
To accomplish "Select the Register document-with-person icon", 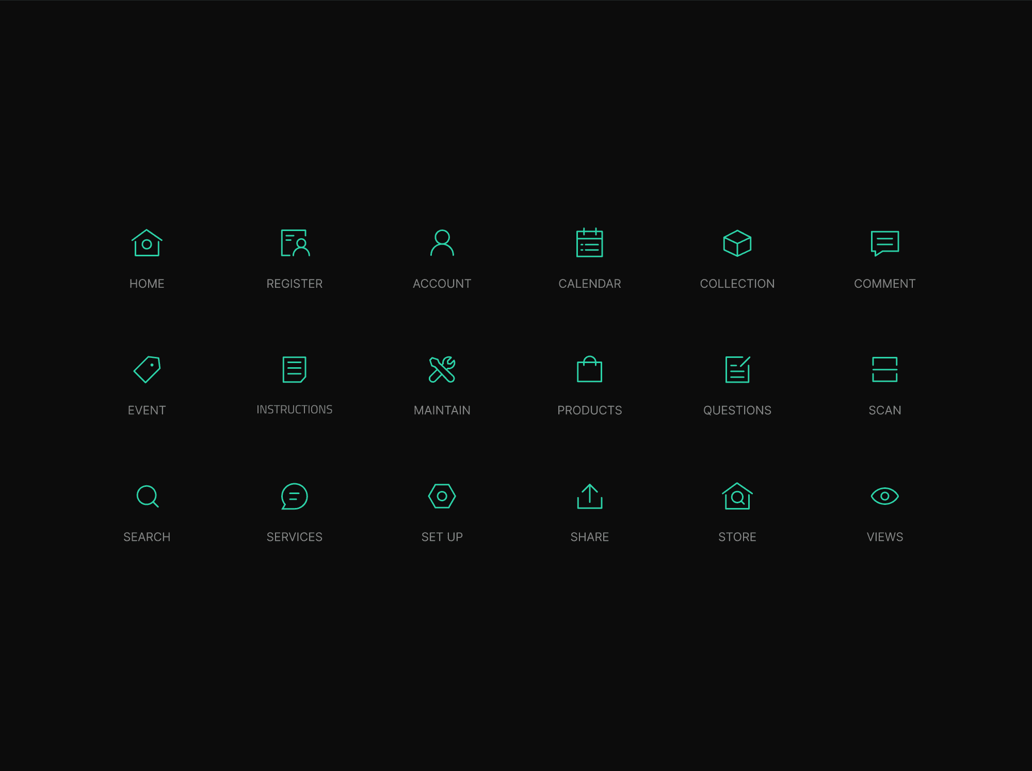I will 295,243.
